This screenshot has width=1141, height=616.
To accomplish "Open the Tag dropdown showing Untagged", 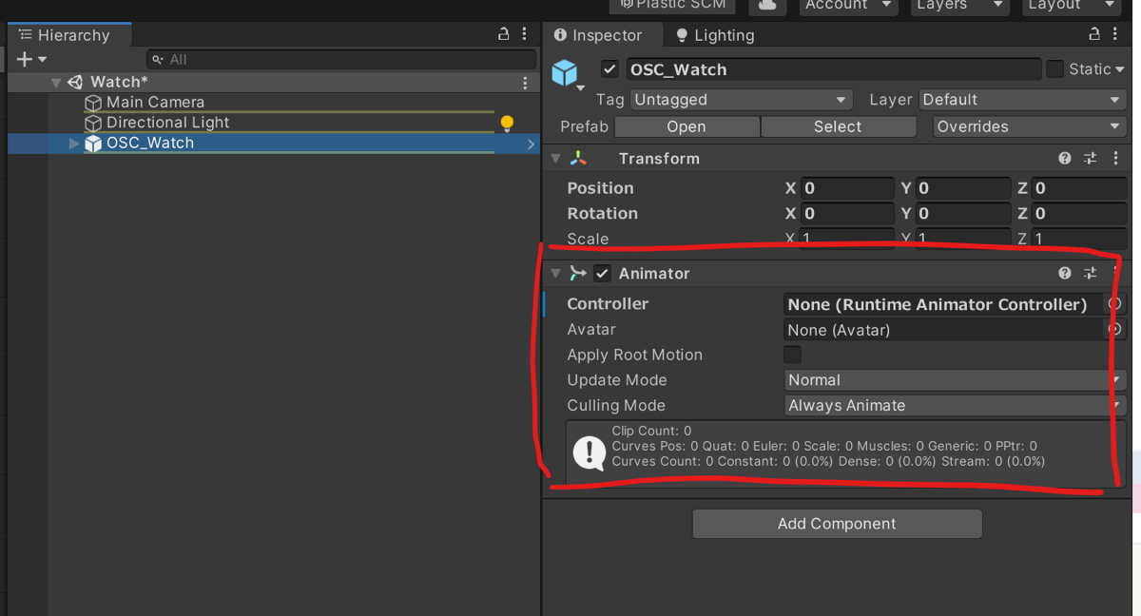I will point(741,100).
